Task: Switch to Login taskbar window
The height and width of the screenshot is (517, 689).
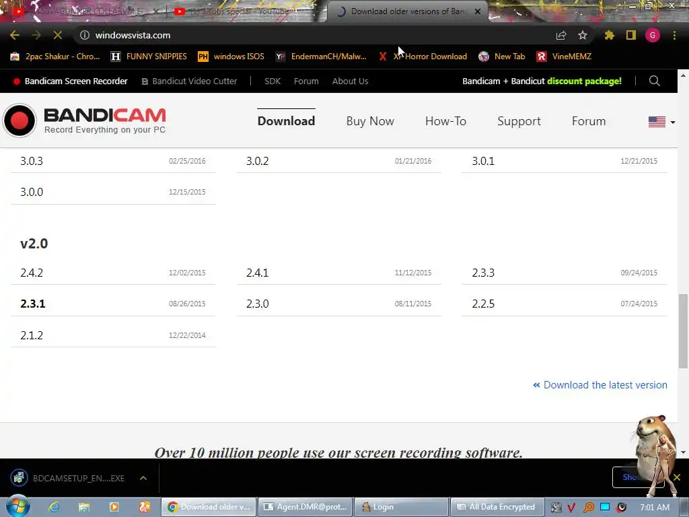Action: [401, 507]
